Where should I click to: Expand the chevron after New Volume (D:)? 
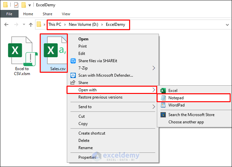click(102, 25)
